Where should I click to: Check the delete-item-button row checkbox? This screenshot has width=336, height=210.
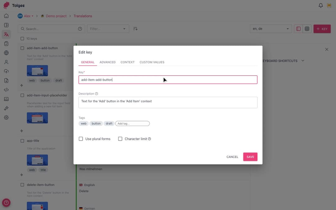pyautogui.click(x=22, y=185)
